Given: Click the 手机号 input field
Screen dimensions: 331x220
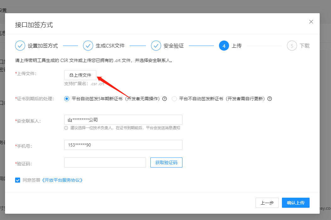Looking at the screenshot, I should tap(123, 145).
